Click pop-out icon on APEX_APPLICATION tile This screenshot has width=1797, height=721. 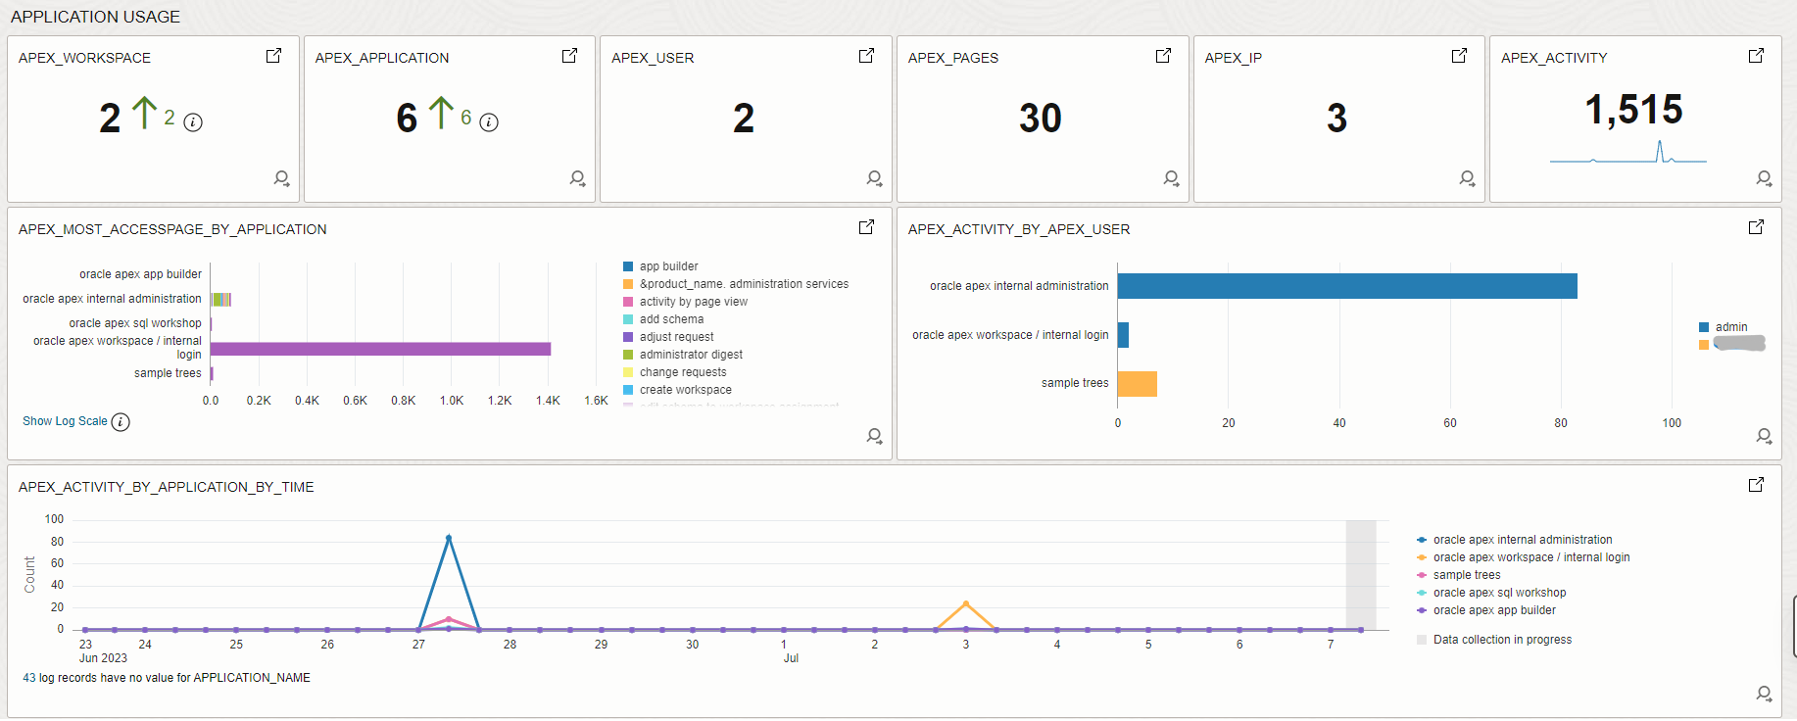pyautogui.click(x=569, y=56)
